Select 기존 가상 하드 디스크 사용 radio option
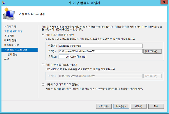The width and height of the screenshot is (169, 114). [43, 65]
